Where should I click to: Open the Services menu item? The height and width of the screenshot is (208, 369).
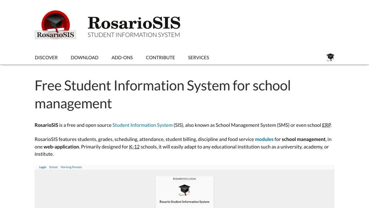(199, 57)
